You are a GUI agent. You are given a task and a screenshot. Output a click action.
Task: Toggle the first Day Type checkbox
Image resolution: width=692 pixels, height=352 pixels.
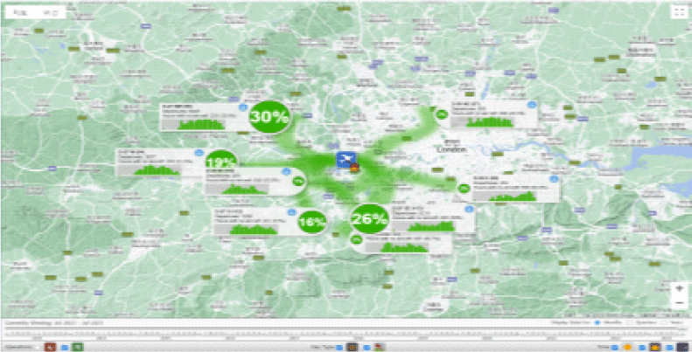pyautogui.click(x=339, y=347)
